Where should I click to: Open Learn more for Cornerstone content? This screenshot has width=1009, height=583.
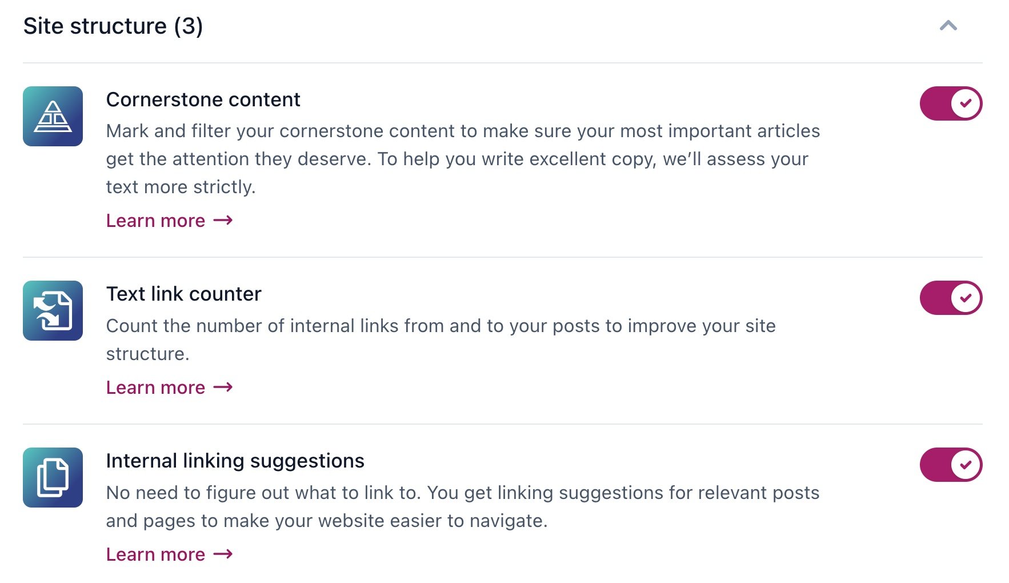[155, 221]
